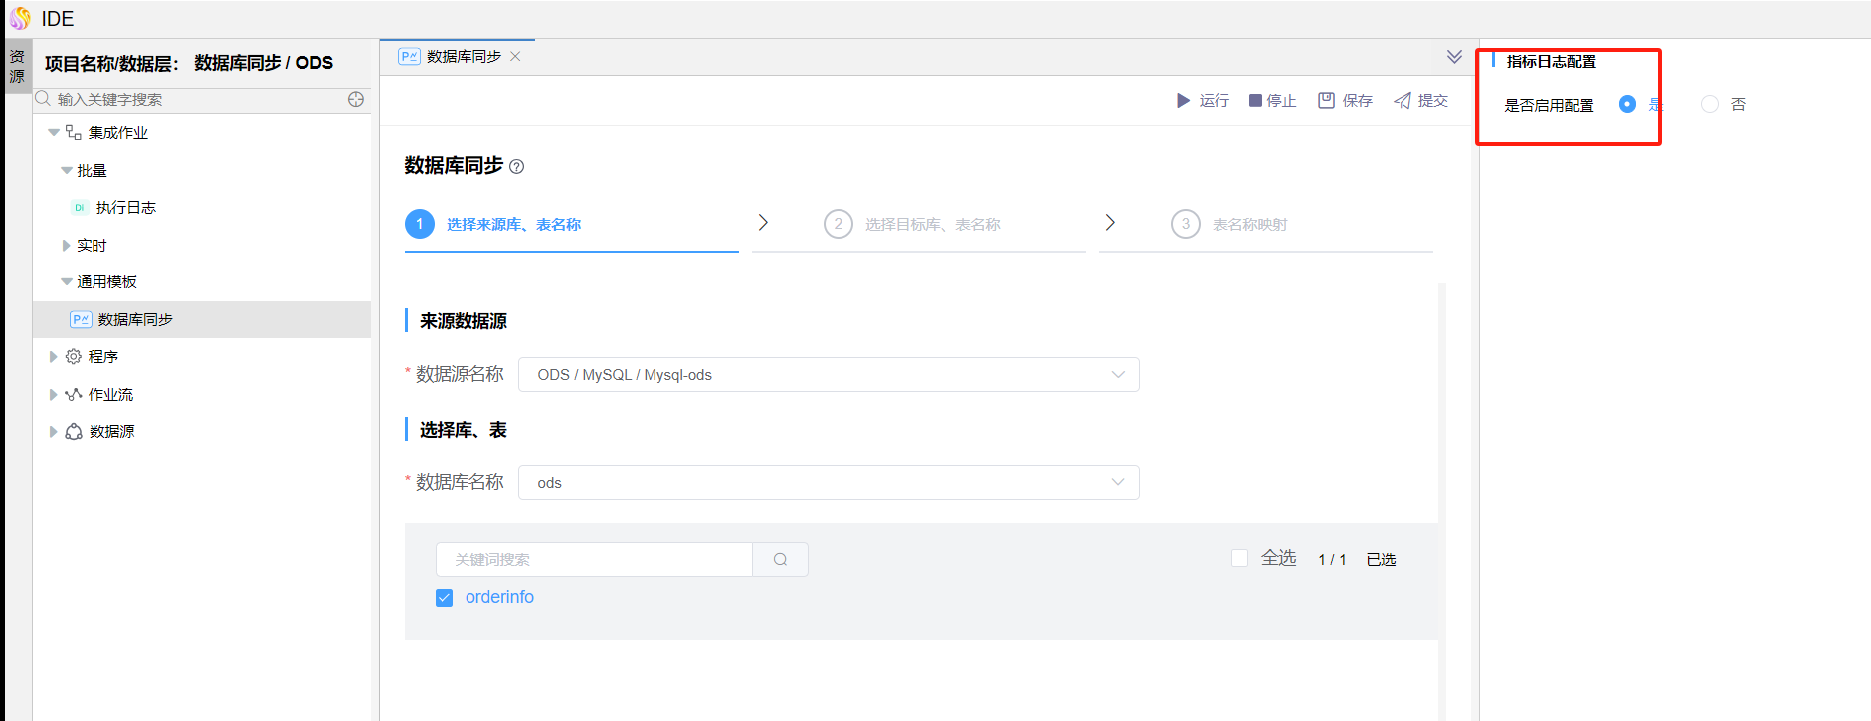Uncheck the orderinfo table checkbox

click(x=445, y=598)
